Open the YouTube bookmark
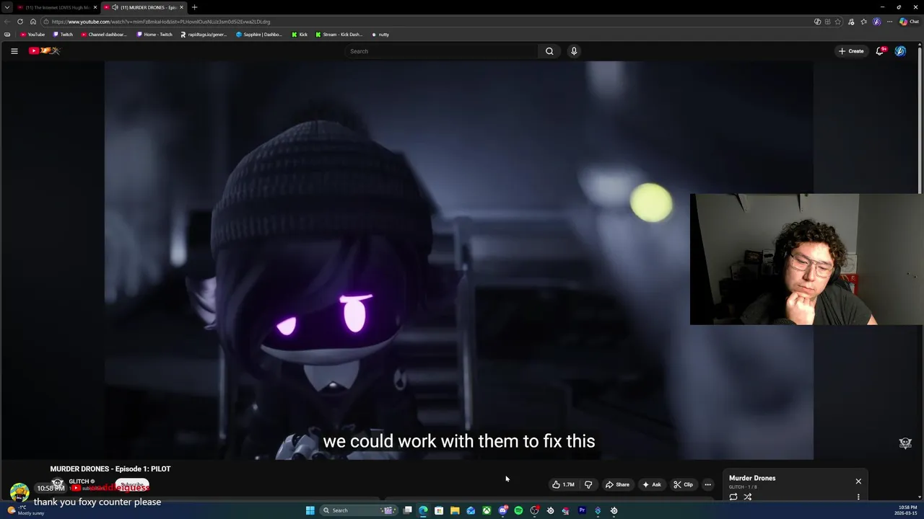924x519 pixels. click(32, 35)
